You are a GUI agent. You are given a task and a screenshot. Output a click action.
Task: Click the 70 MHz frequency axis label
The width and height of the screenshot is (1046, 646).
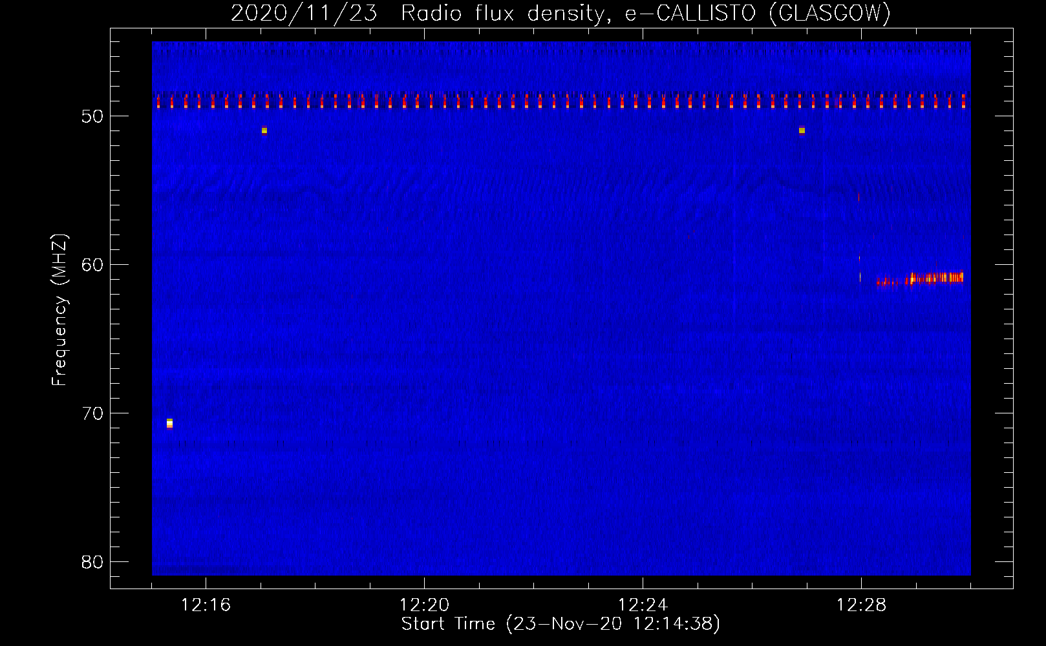[92, 413]
